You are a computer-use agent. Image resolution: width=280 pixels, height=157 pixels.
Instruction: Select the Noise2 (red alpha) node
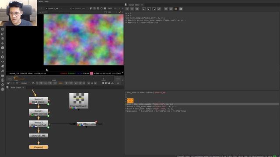pyautogui.click(x=38, y=100)
